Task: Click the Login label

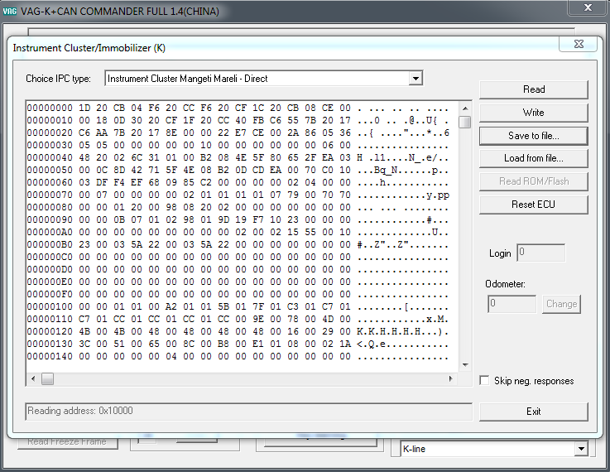Action: 500,253
